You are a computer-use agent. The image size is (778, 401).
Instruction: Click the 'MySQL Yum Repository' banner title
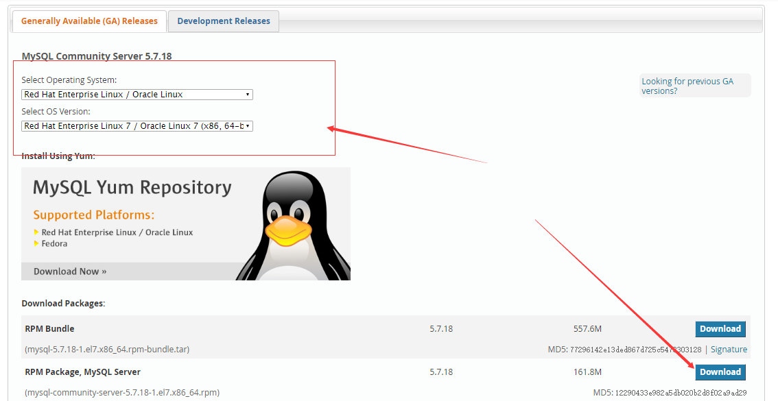[132, 188]
